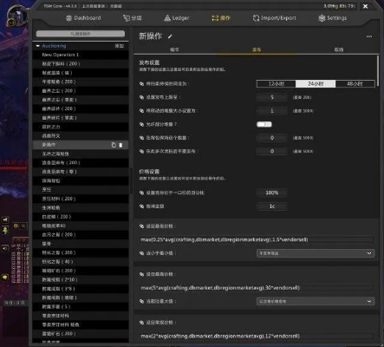The image size is (384, 347).
Task: Select the operation row ending with ( 2*10 )
Action: tap(81, 279)
